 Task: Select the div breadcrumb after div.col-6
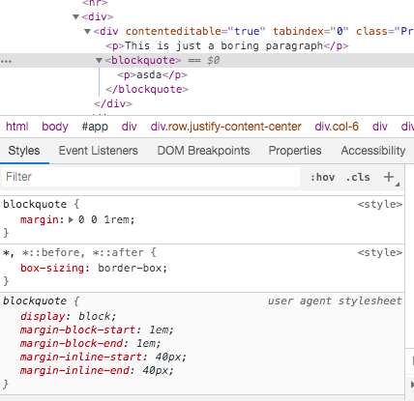pos(380,127)
